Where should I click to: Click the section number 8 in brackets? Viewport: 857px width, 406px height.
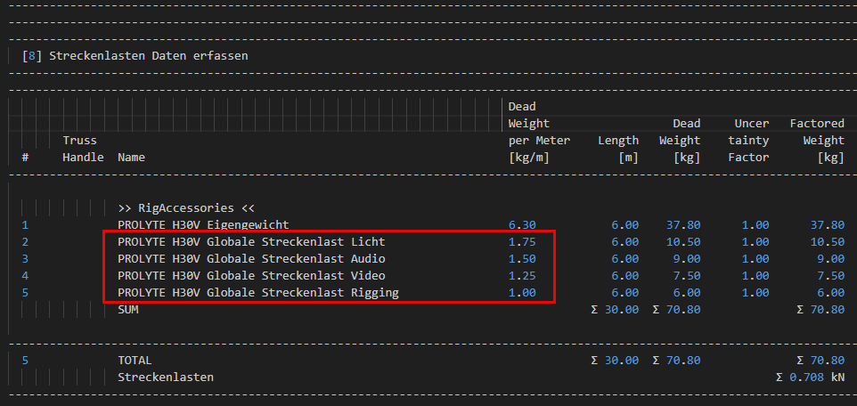pos(32,55)
